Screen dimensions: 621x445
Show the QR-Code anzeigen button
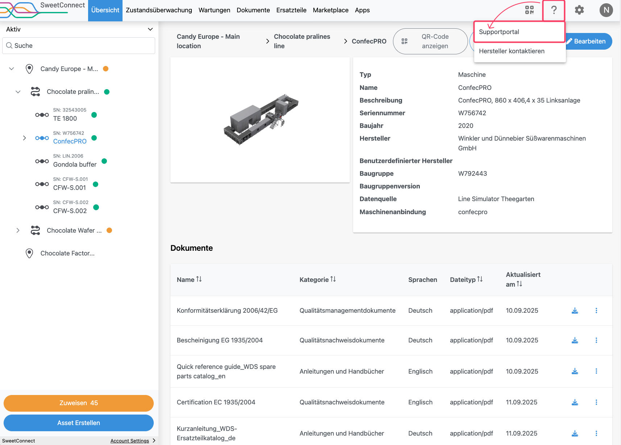point(430,41)
